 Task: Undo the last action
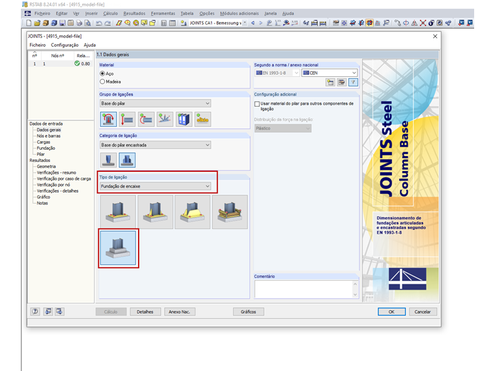(99, 23)
